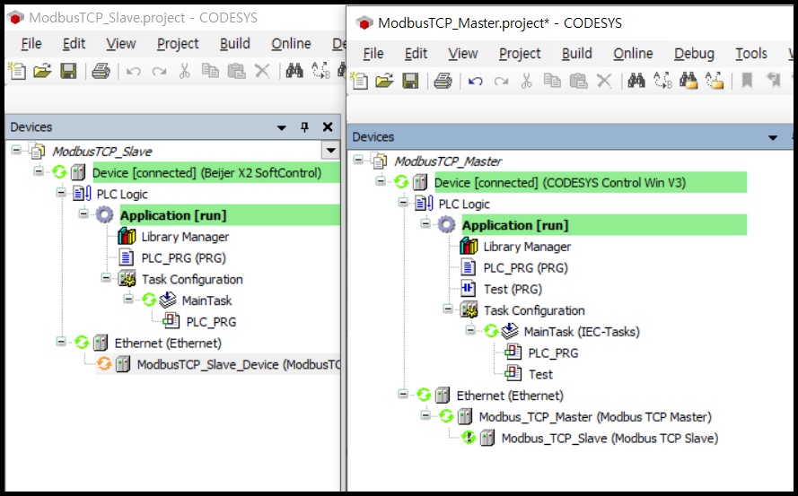Select Test (PRG) in Master window tree
Screen dimensions: 798x496
[513, 290]
